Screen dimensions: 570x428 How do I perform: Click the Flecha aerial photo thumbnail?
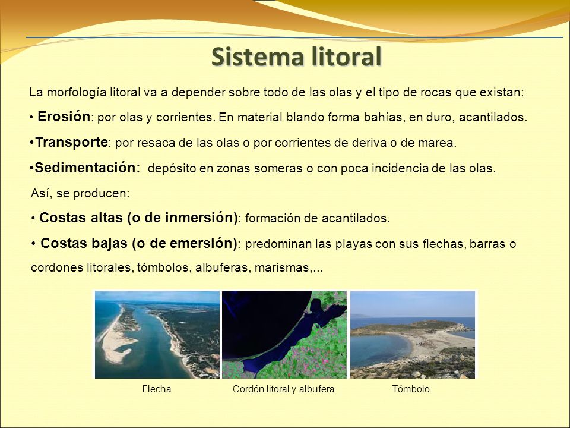click(x=157, y=335)
